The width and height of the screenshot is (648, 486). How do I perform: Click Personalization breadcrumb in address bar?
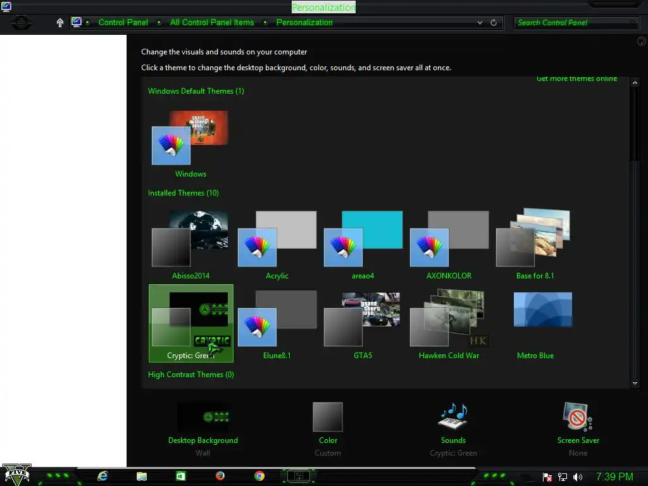tap(304, 22)
